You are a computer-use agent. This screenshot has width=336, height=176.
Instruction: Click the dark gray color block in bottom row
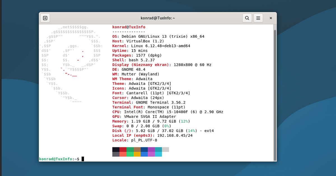coord(116,154)
